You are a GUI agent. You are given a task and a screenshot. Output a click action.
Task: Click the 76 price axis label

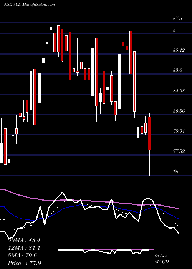pos(176,171)
